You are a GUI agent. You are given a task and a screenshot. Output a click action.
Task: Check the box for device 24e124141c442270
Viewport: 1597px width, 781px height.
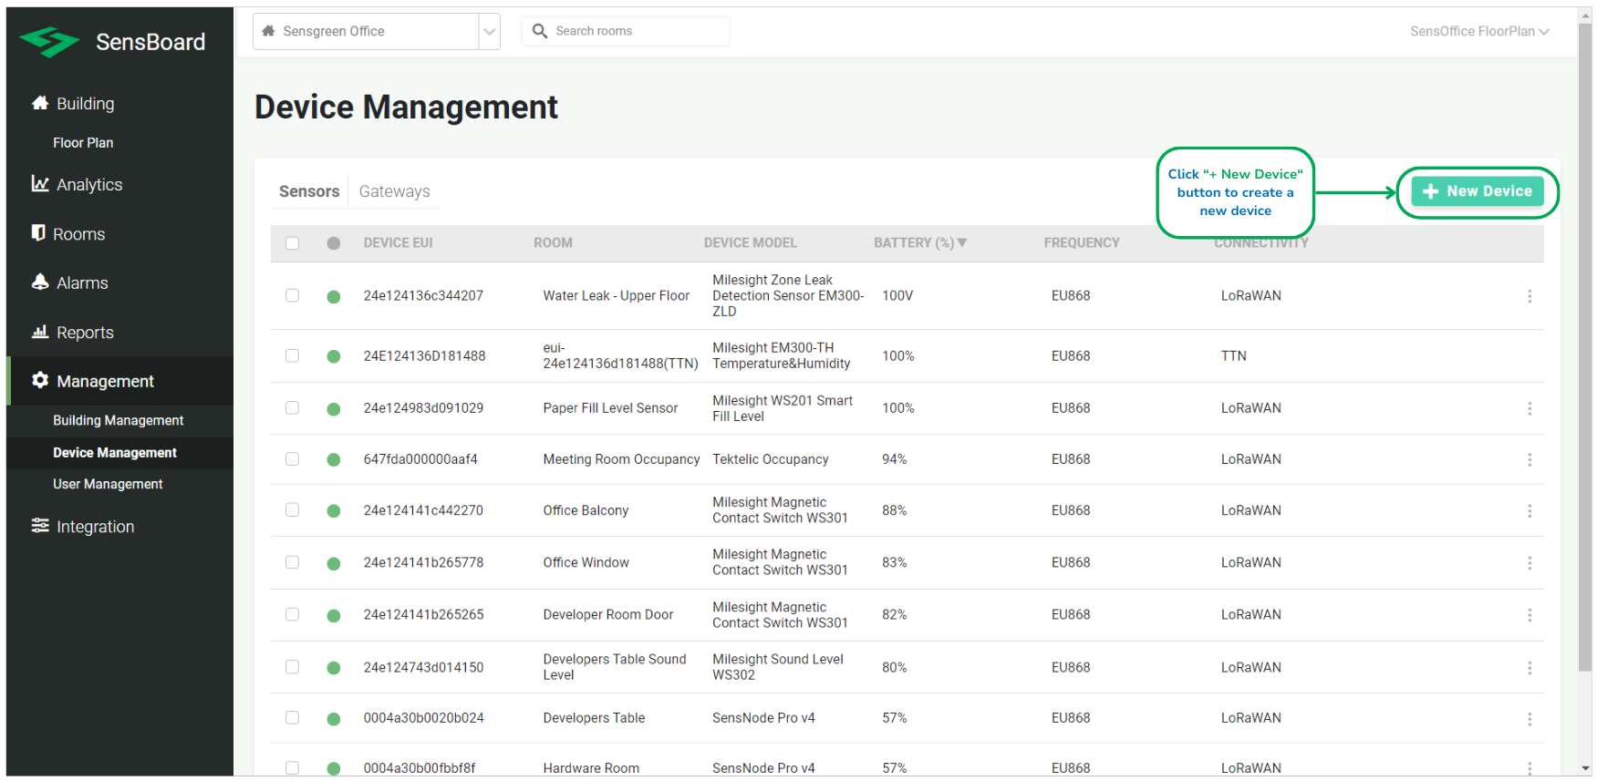pos(292,510)
